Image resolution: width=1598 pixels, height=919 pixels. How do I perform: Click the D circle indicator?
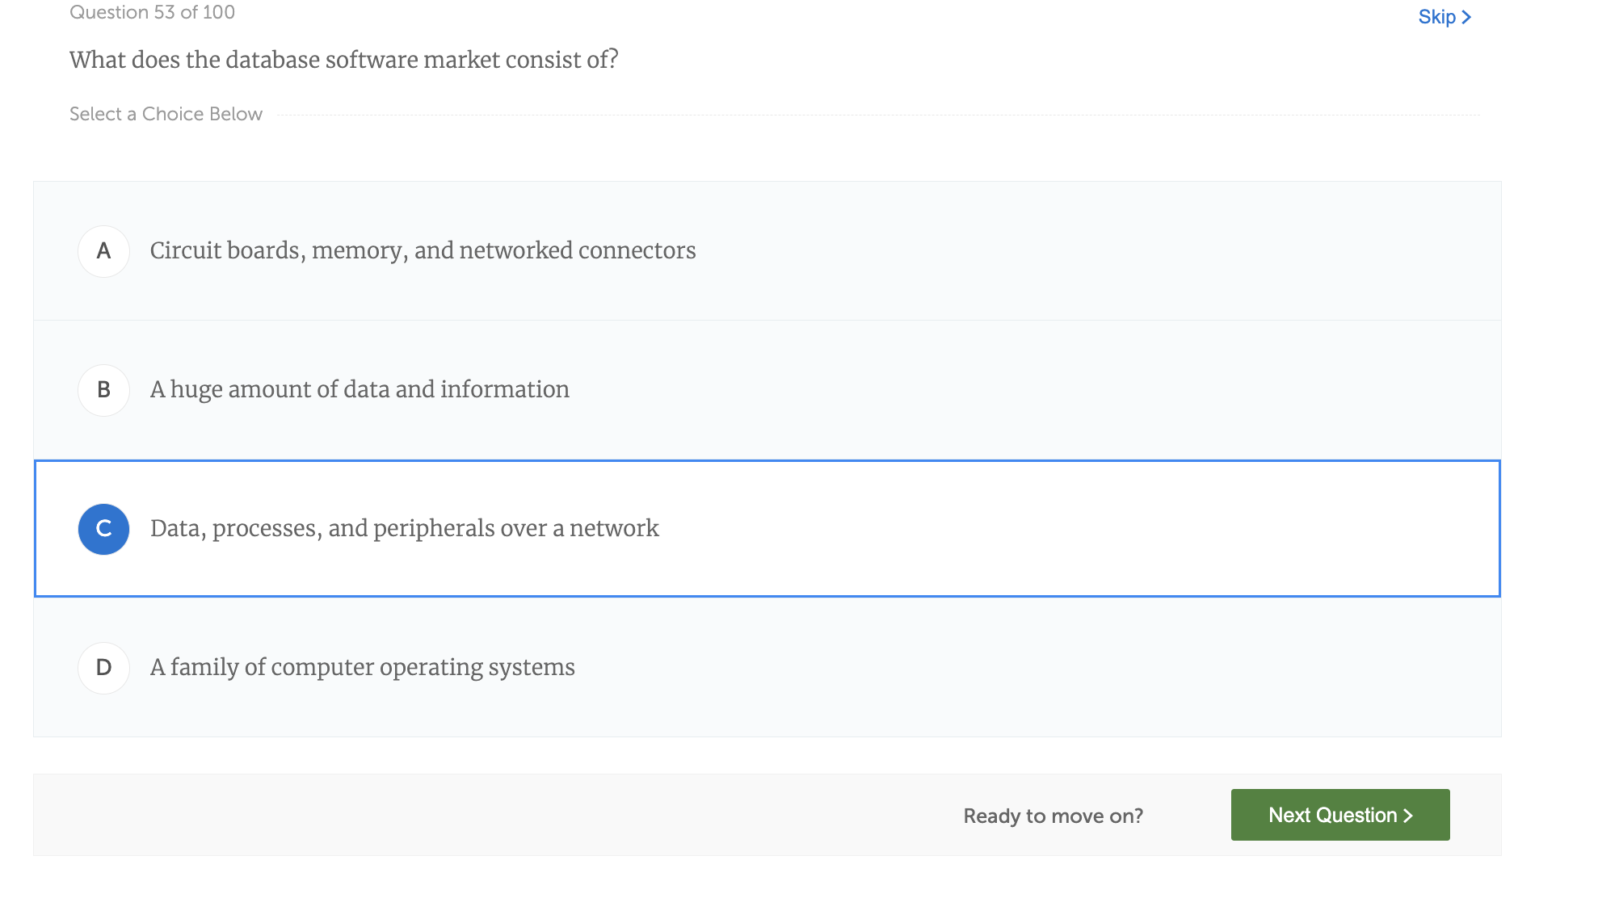click(103, 667)
